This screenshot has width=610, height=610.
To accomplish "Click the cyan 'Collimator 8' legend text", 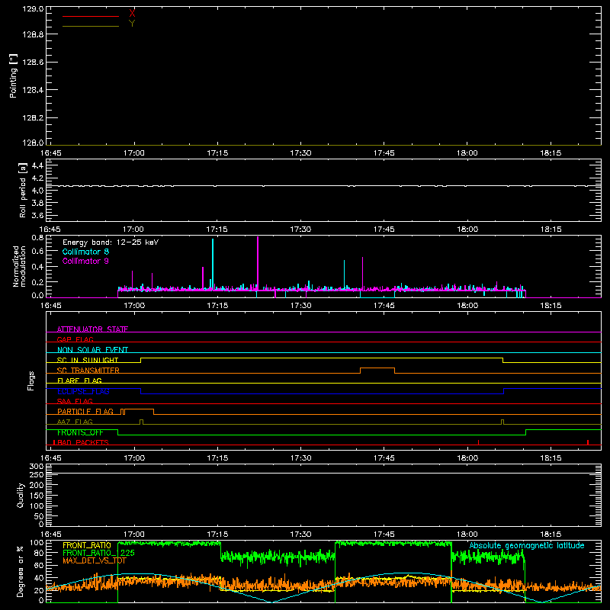I will click(85, 252).
